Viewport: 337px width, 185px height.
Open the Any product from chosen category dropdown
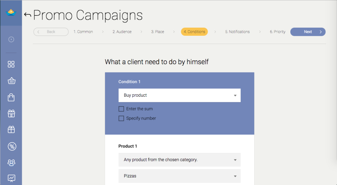coord(179,160)
